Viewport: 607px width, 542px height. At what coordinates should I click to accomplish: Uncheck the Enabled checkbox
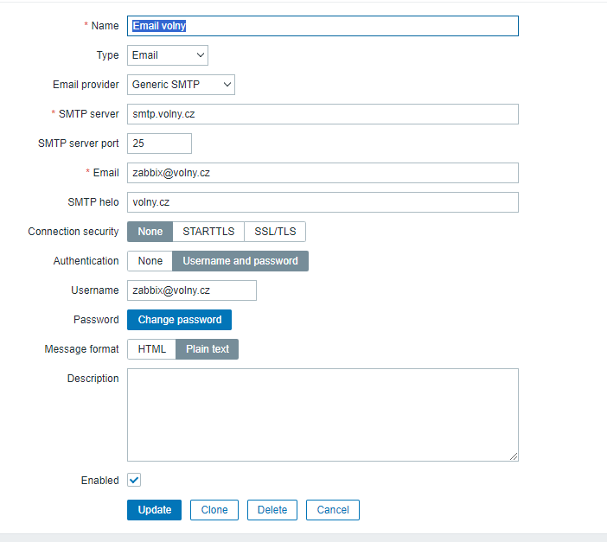point(134,480)
